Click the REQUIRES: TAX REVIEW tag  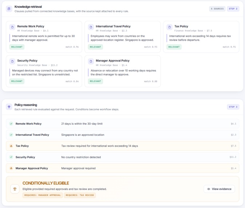coord(80,195)
